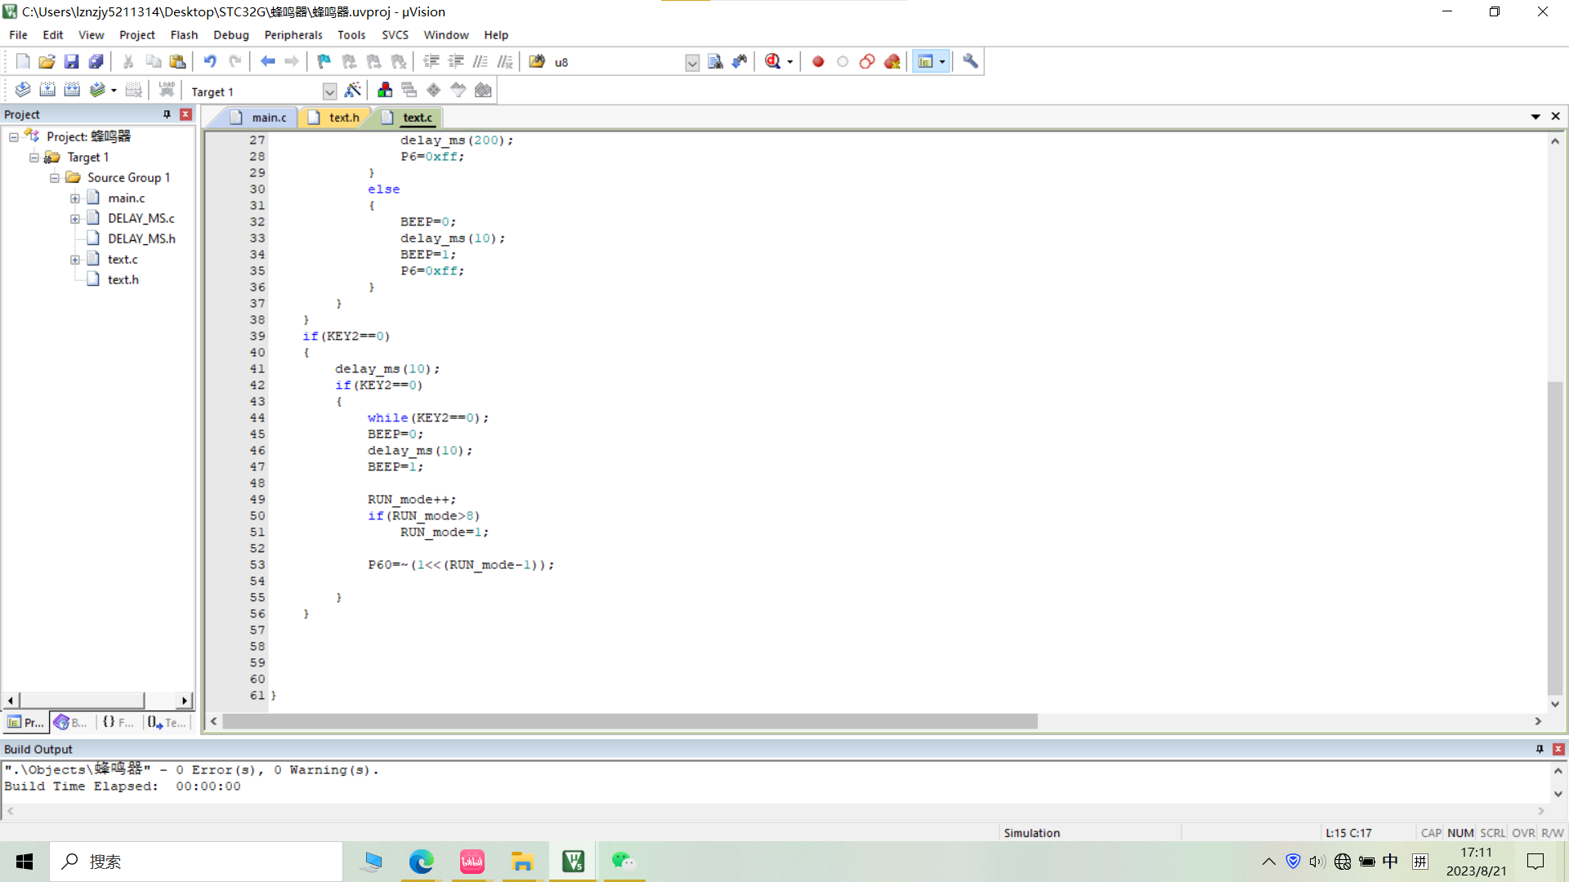The height and width of the screenshot is (882, 1569).
Task: Translate the current file
Action: [x=23, y=90]
